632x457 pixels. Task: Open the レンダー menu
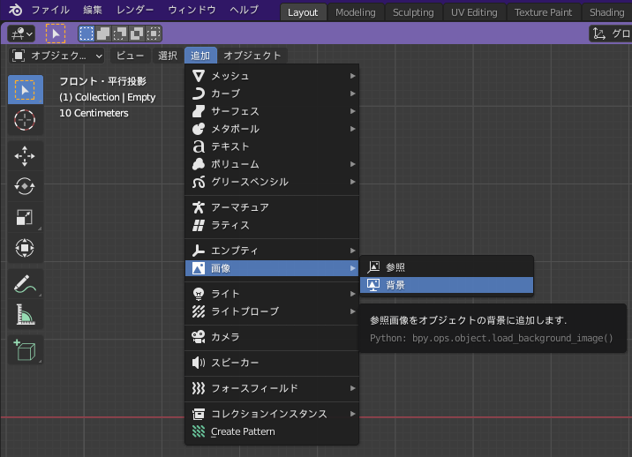tap(135, 10)
